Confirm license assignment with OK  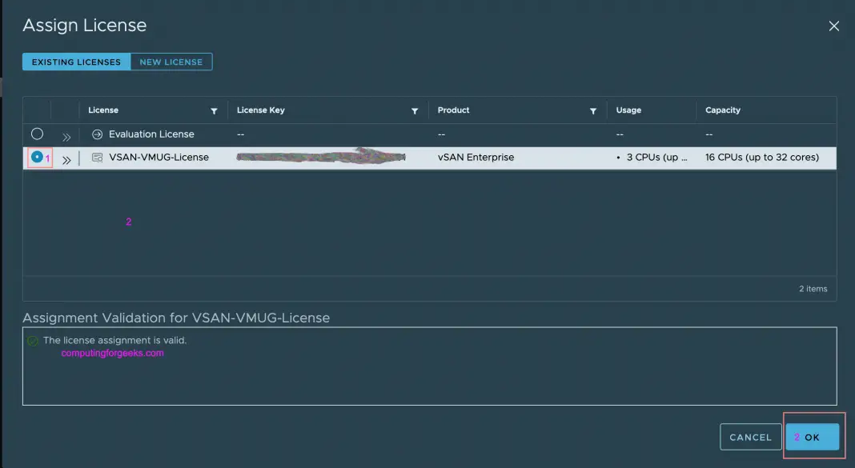(x=813, y=437)
